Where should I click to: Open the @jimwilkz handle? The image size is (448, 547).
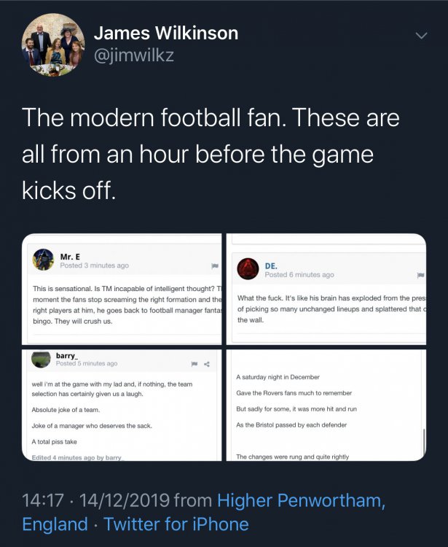coord(134,55)
